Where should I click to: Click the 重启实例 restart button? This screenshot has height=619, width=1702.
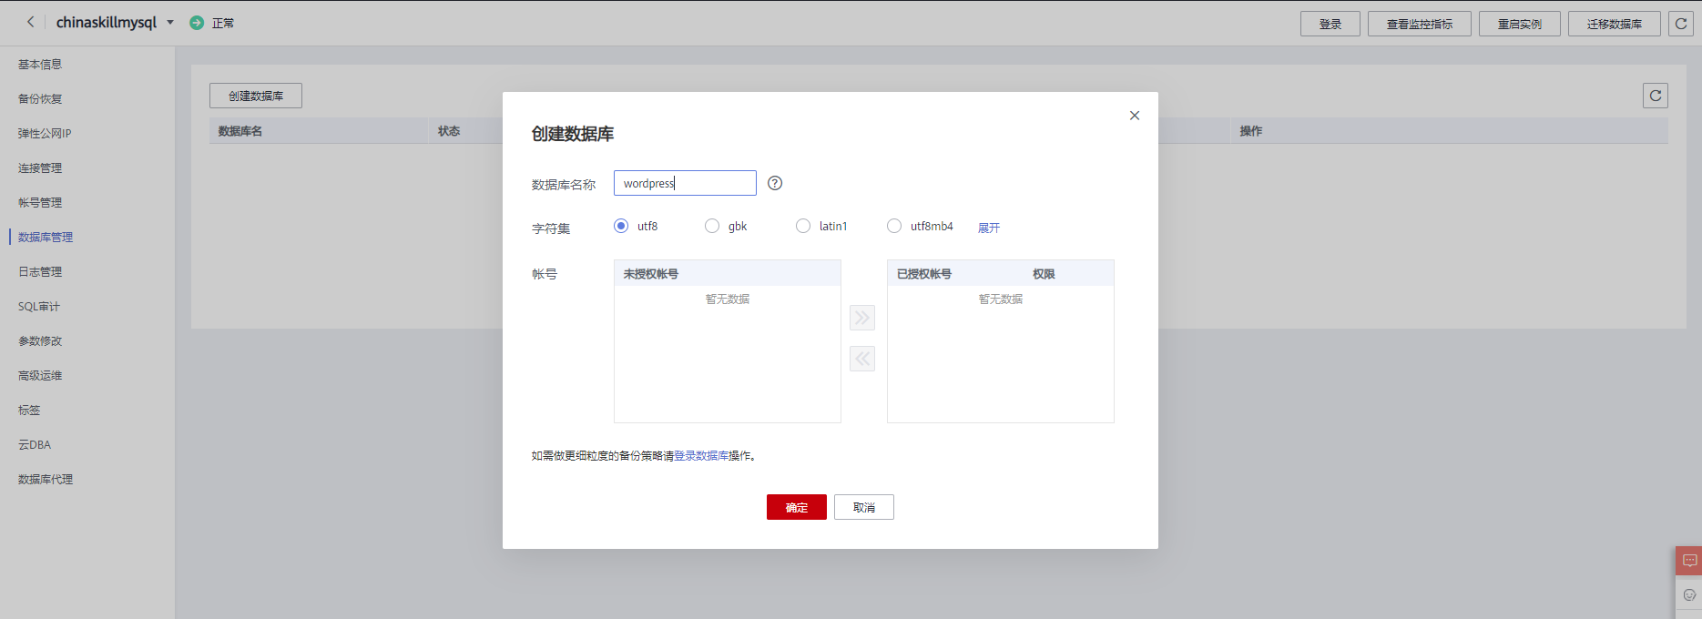pyautogui.click(x=1520, y=24)
